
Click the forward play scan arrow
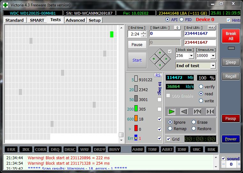[172, 112]
